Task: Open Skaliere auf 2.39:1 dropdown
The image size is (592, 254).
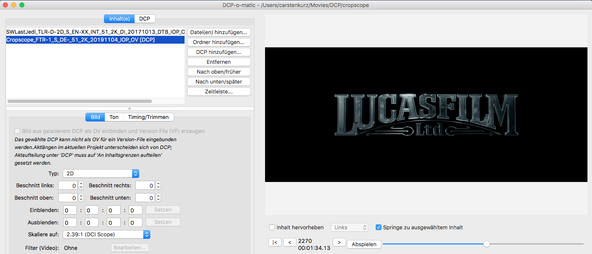Action: [106, 234]
